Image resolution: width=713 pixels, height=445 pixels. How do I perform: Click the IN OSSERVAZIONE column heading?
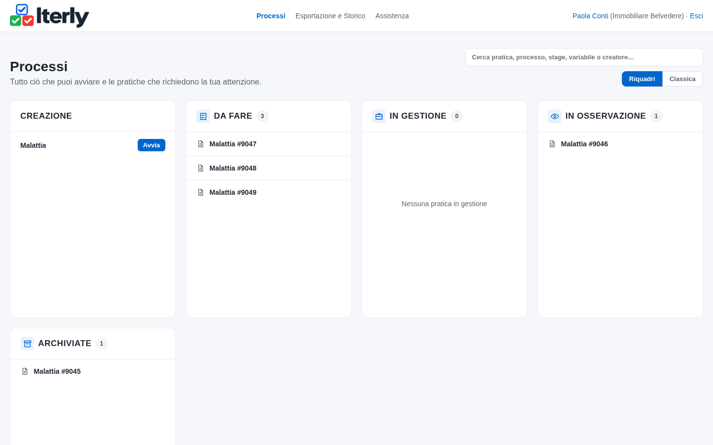tap(606, 116)
